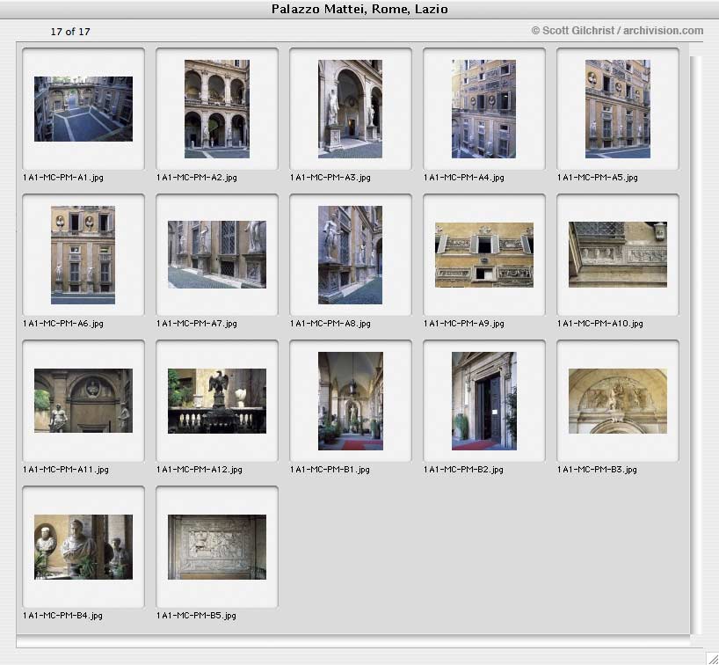Click the 'Palazzo Mattei, Rome, Lazio' title bar
719x665 pixels.
pos(359,9)
